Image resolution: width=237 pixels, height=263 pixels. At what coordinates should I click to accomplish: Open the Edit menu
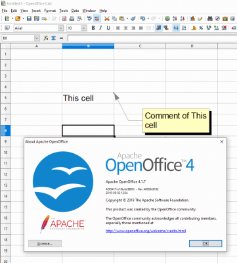click(x=14, y=11)
